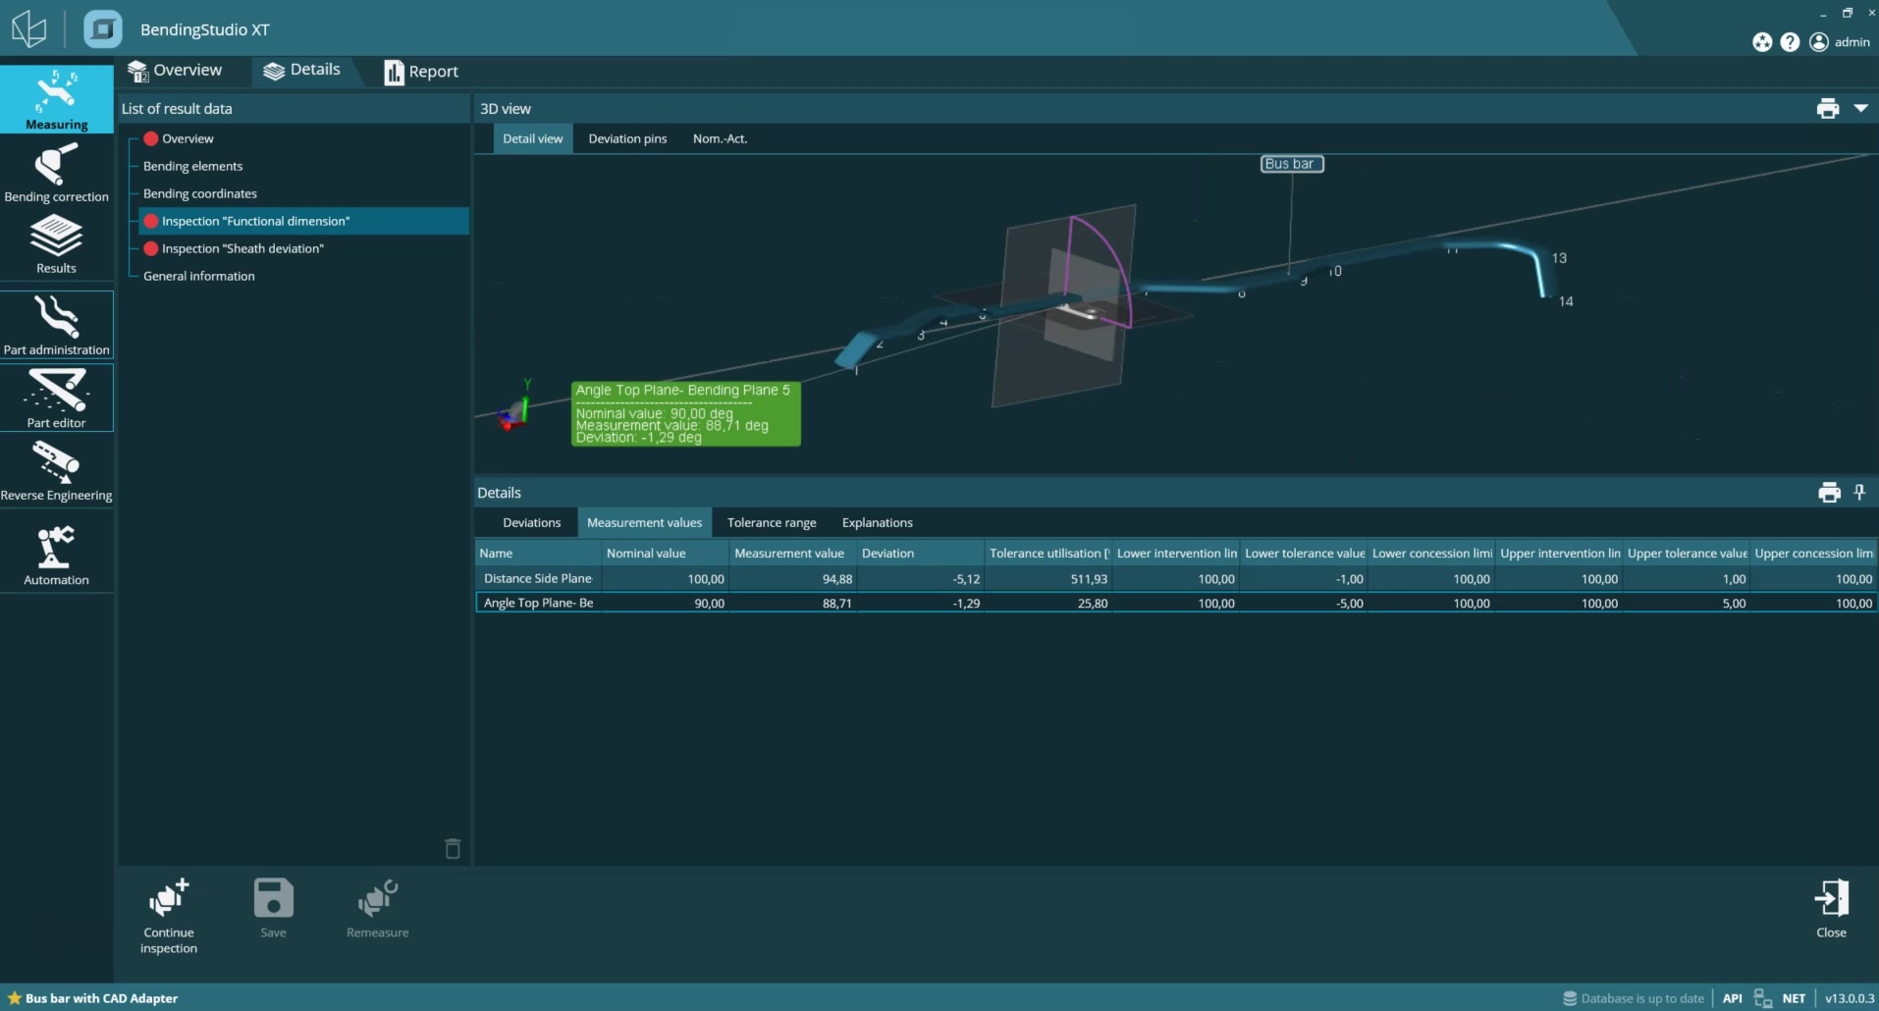This screenshot has height=1011, width=1879.
Task: Switch to Deviation pins tab
Action: coord(627,138)
